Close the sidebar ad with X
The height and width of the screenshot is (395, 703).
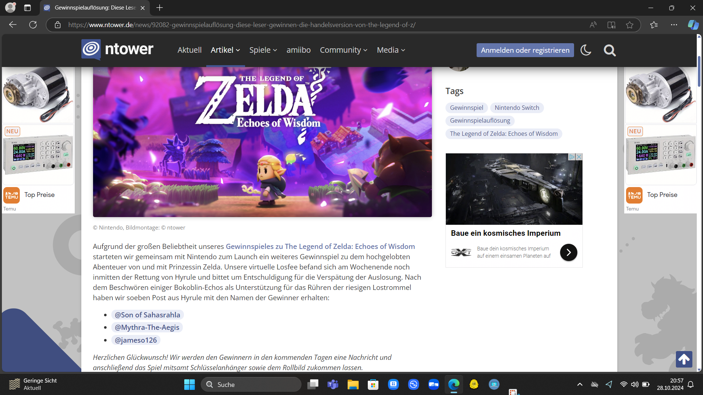click(x=579, y=157)
